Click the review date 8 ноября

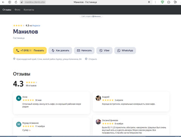tap(119, 123)
